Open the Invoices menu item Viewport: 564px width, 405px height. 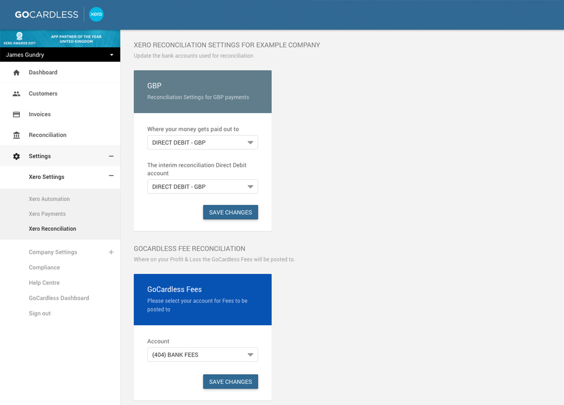[40, 114]
